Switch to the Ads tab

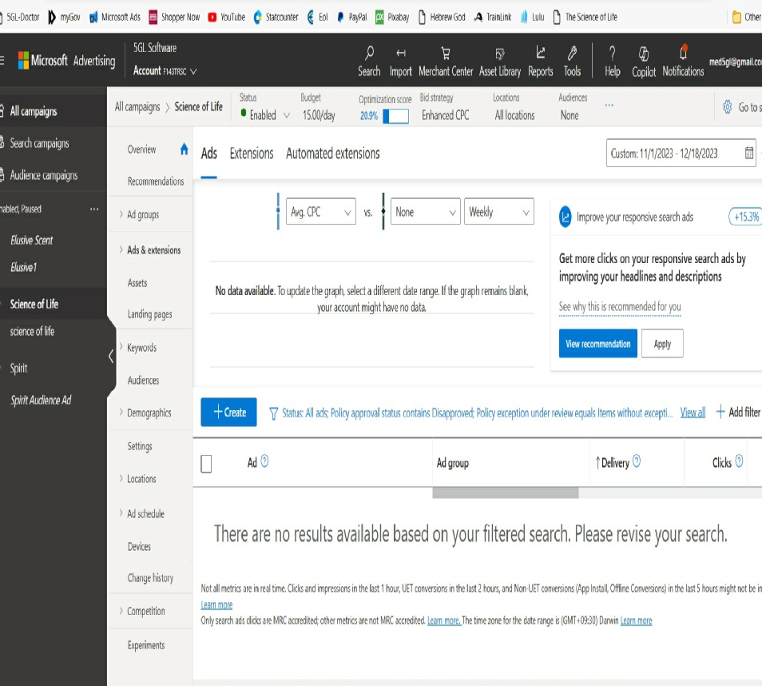tap(209, 154)
